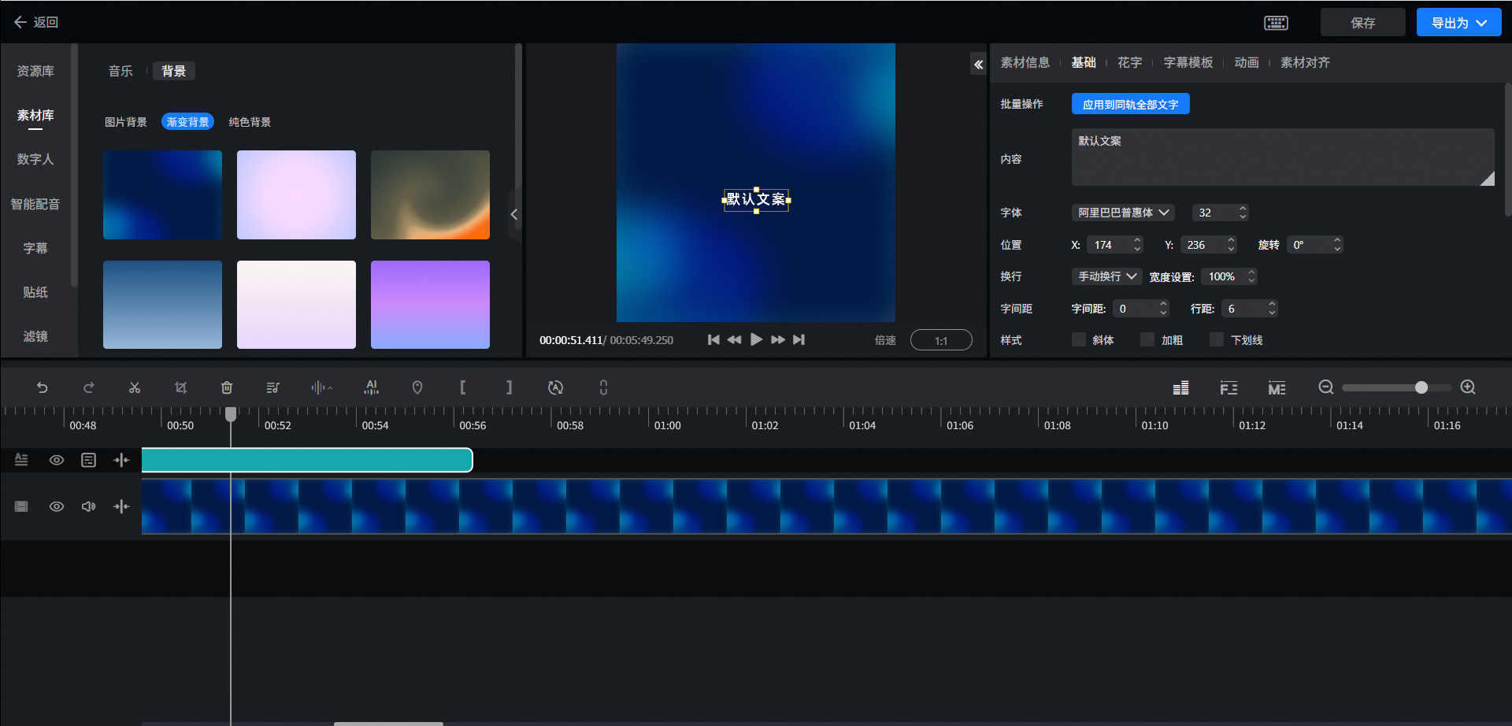The image size is (1512, 726).
Task: Click the video track align icon
Action: coord(121,506)
